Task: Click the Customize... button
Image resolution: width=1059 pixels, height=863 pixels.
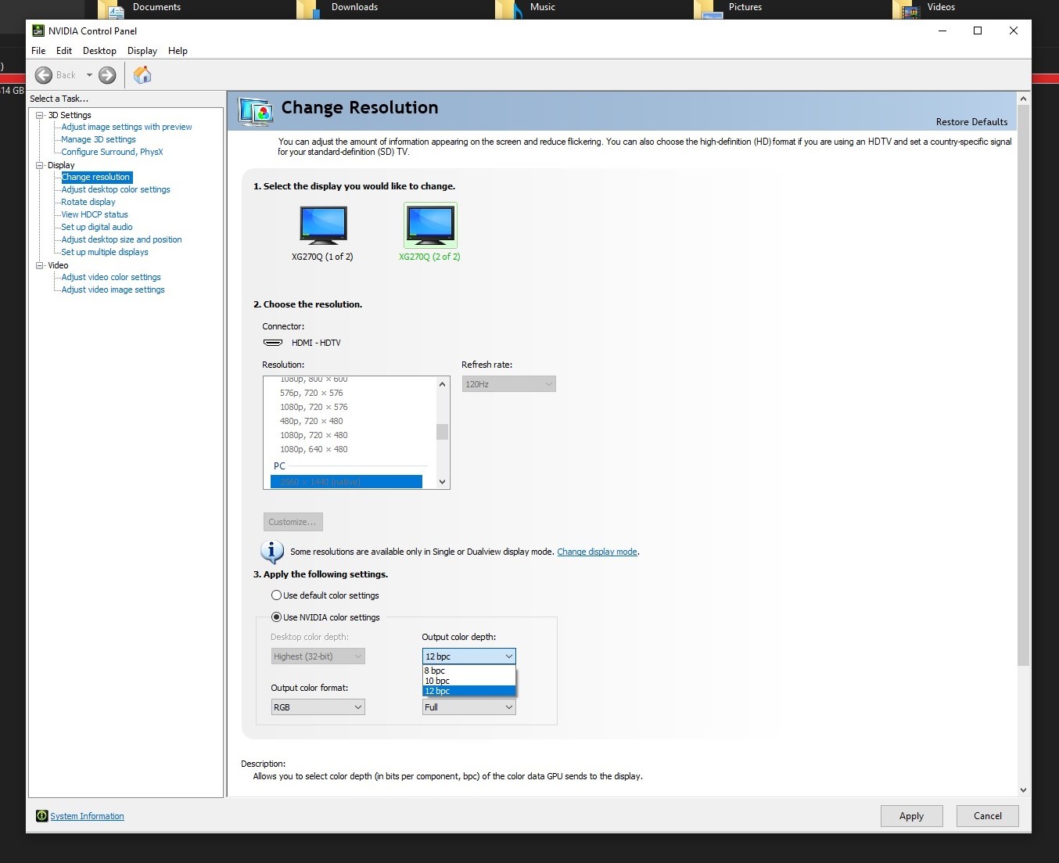Action: pyautogui.click(x=293, y=522)
